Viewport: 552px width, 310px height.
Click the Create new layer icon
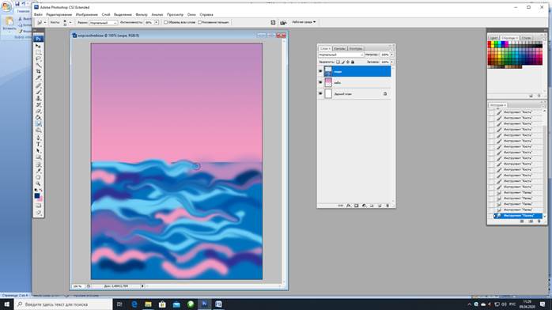point(380,206)
